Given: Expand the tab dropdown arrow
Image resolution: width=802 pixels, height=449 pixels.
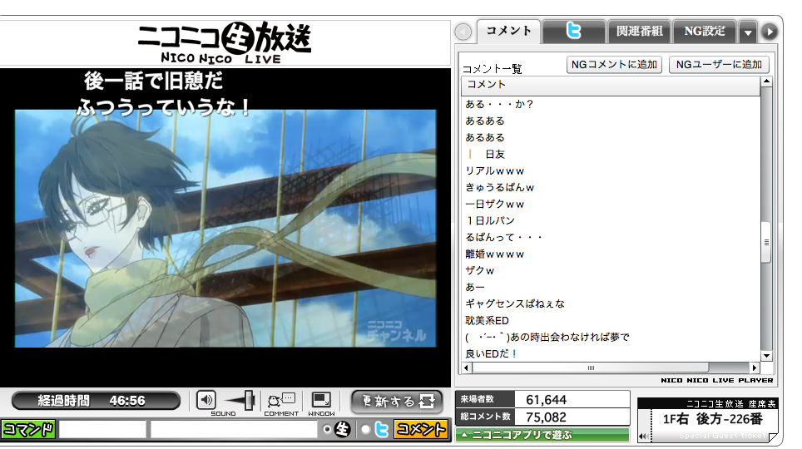Looking at the screenshot, I should (x=748, y=32).
